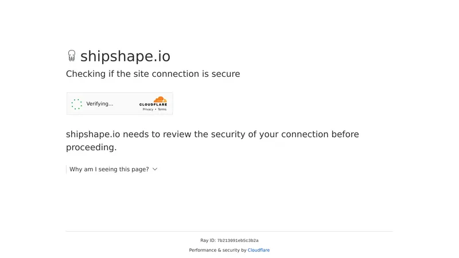Open the Privacy link in the widget

tap(148, 110)
